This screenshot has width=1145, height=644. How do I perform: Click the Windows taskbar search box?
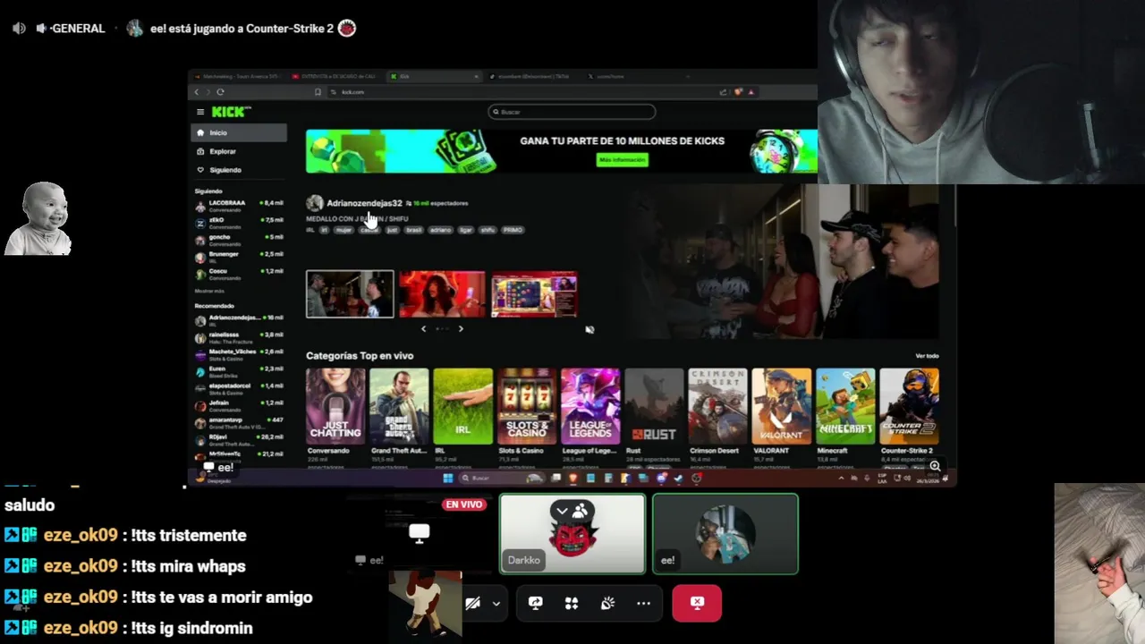[503, 478]
